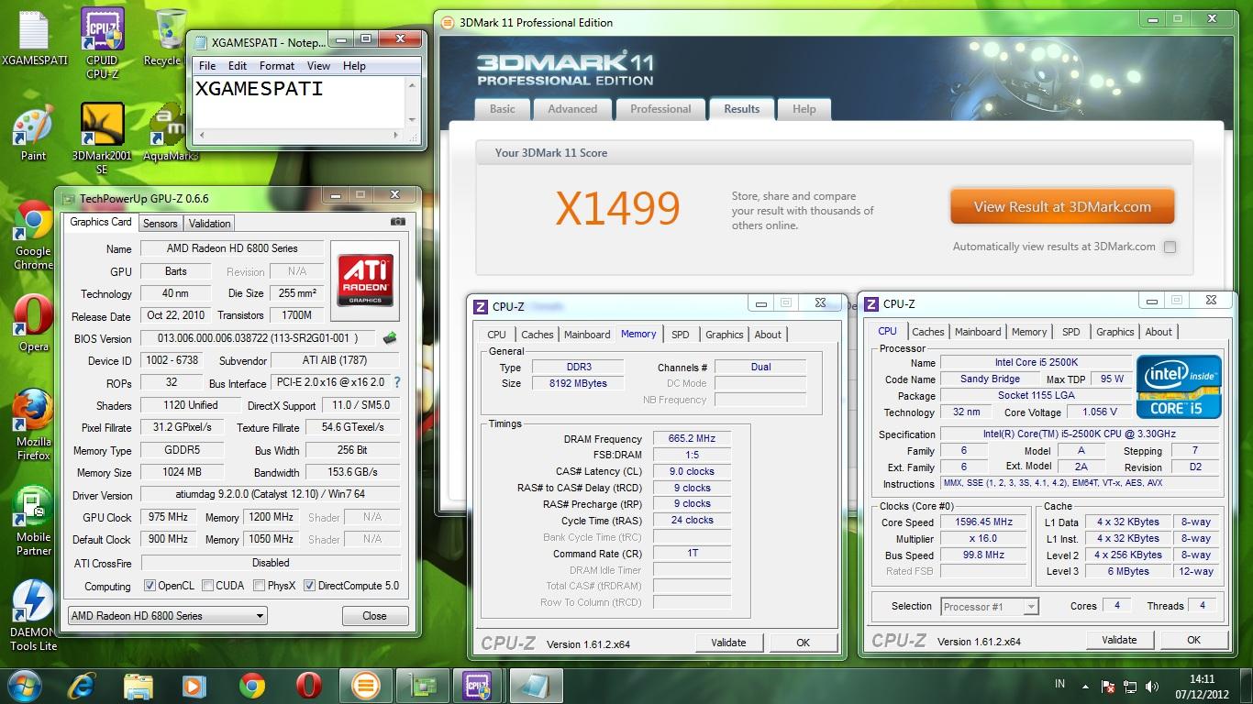
Task: Switch to GPU-Z Validation tab
Action: point(210,224)
